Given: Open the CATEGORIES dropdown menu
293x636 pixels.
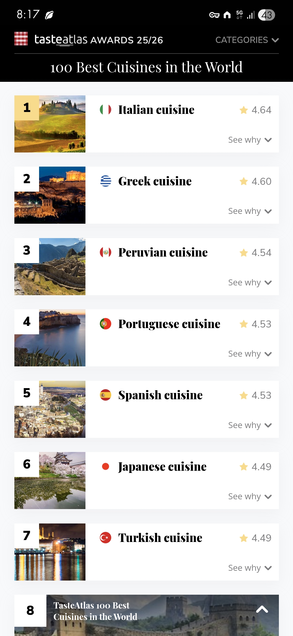Looking at the screenshot, I should click(x=247, y=40).
